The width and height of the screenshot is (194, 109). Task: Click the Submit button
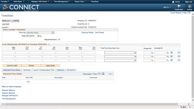point(31,65)
